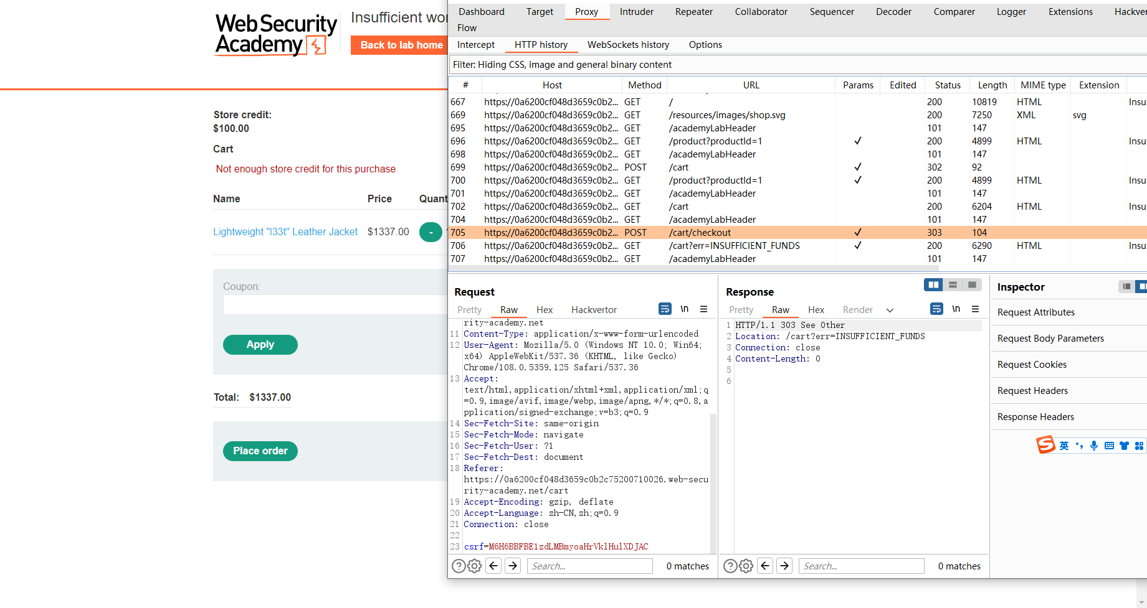Viewport: 1147px width, 608px height.
Task: Sort history by Status column header
Action: tap(947, 85)
